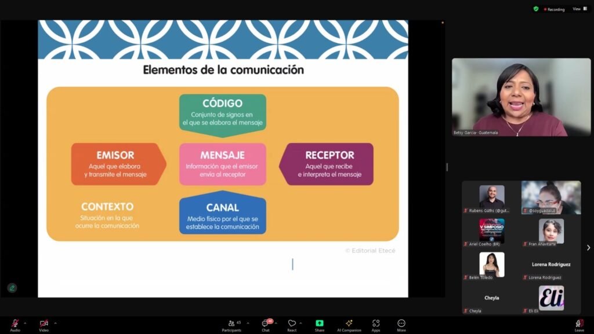Select Fran Añavitarte's thumbnail
This screenshot has height=334, width=594.
[x=551, y=231]
